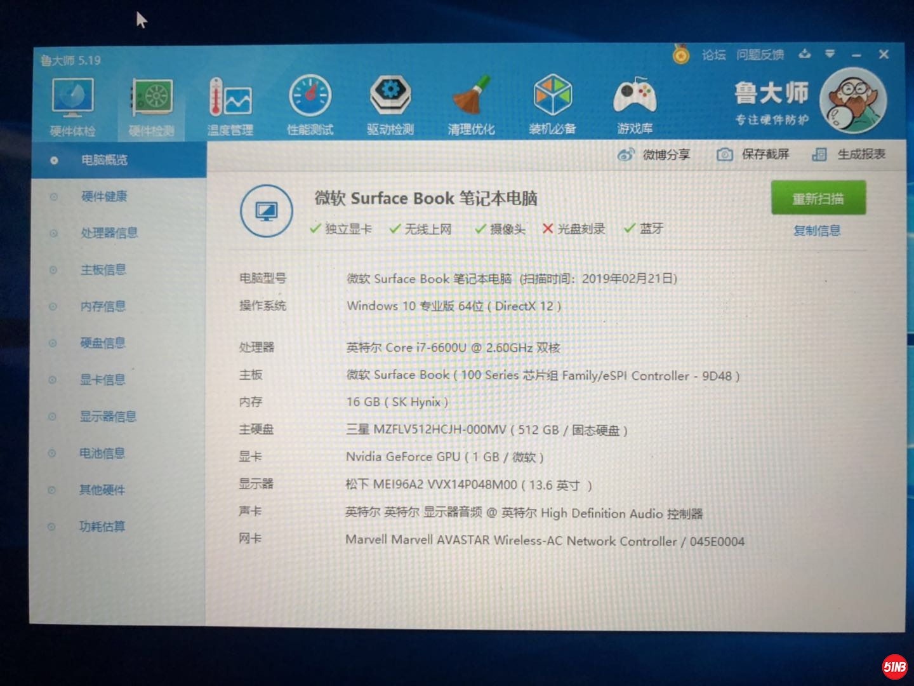
Task: Open the 处理器信息 sidebar tab
Action: tap(119, 233)
